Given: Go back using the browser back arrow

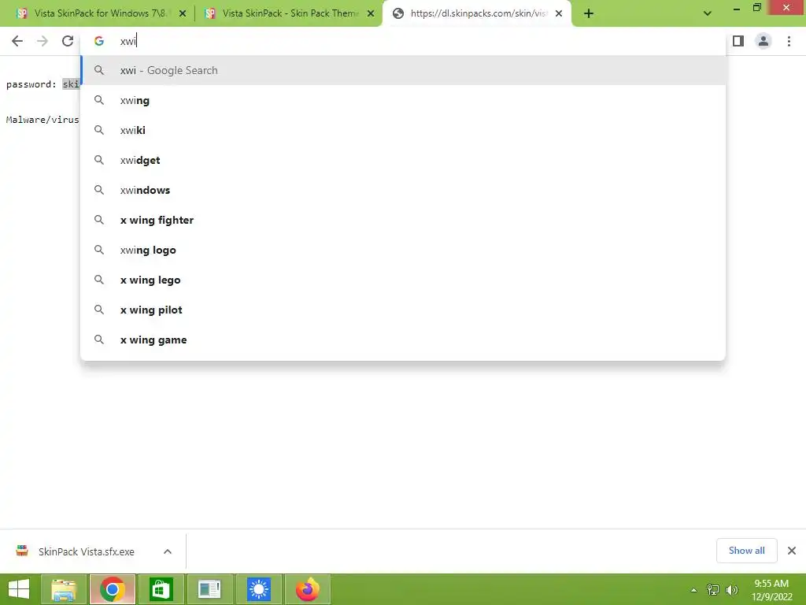Looking at the screenshot, I should tap(17, 41).
